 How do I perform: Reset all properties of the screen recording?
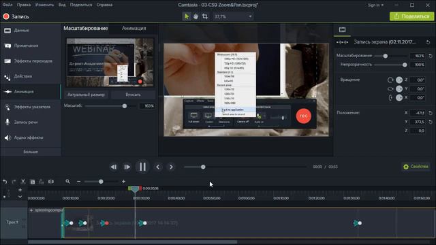point(428,42)
